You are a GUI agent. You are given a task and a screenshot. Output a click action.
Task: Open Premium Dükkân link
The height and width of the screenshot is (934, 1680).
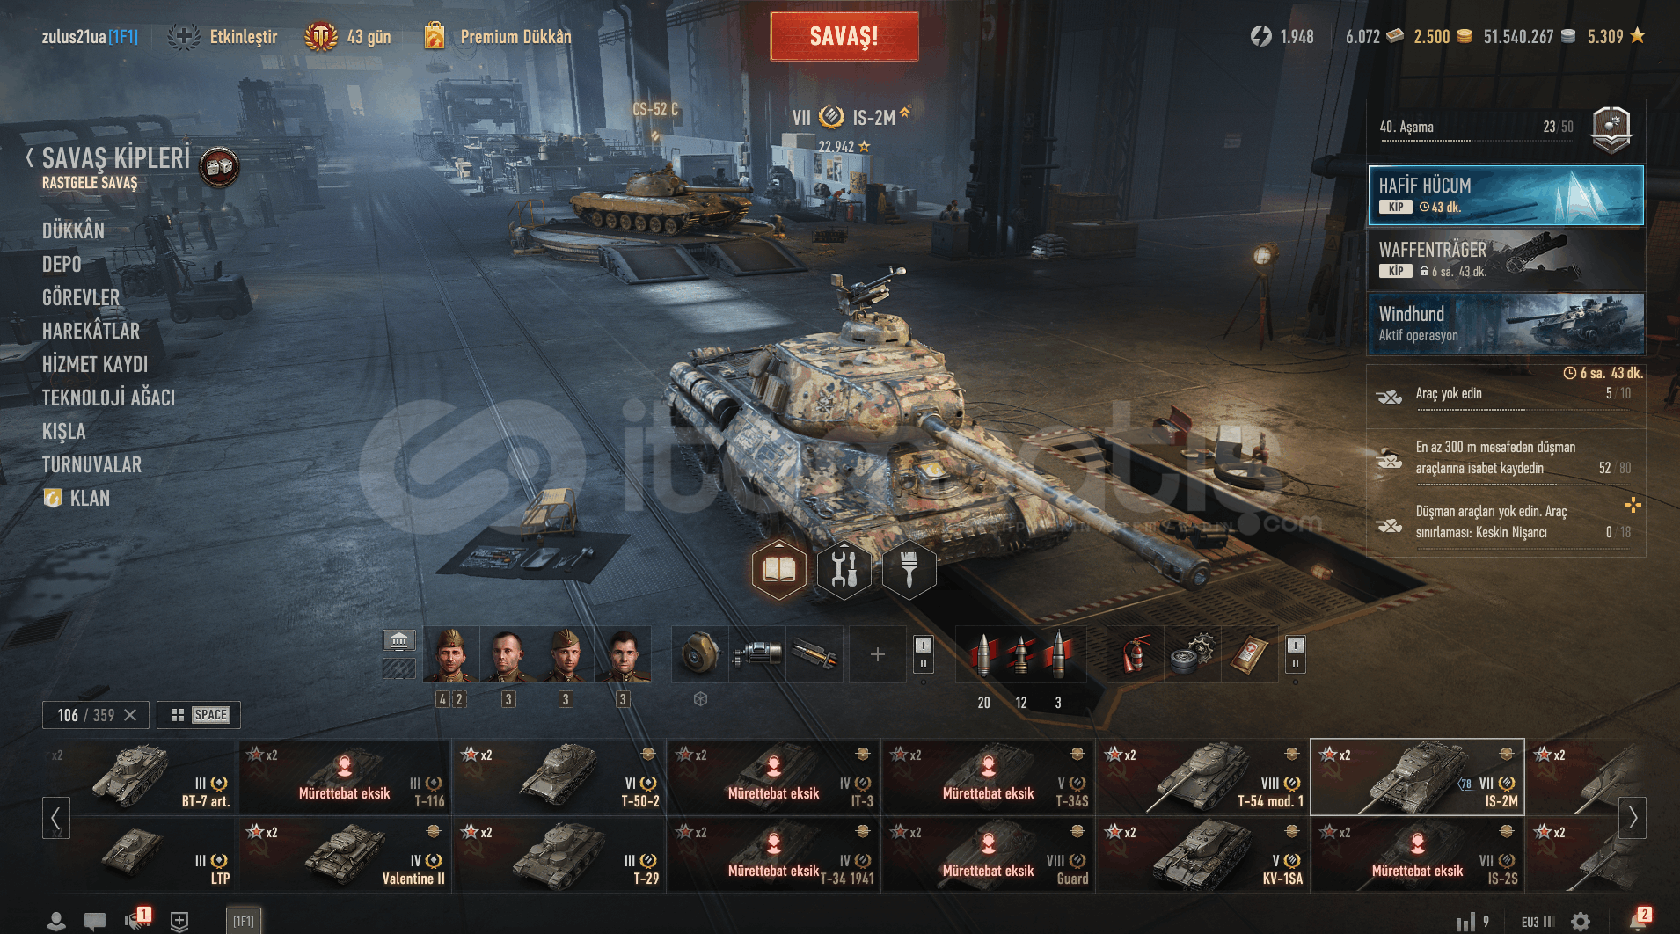pyautogui.click(x=515, y=37)
